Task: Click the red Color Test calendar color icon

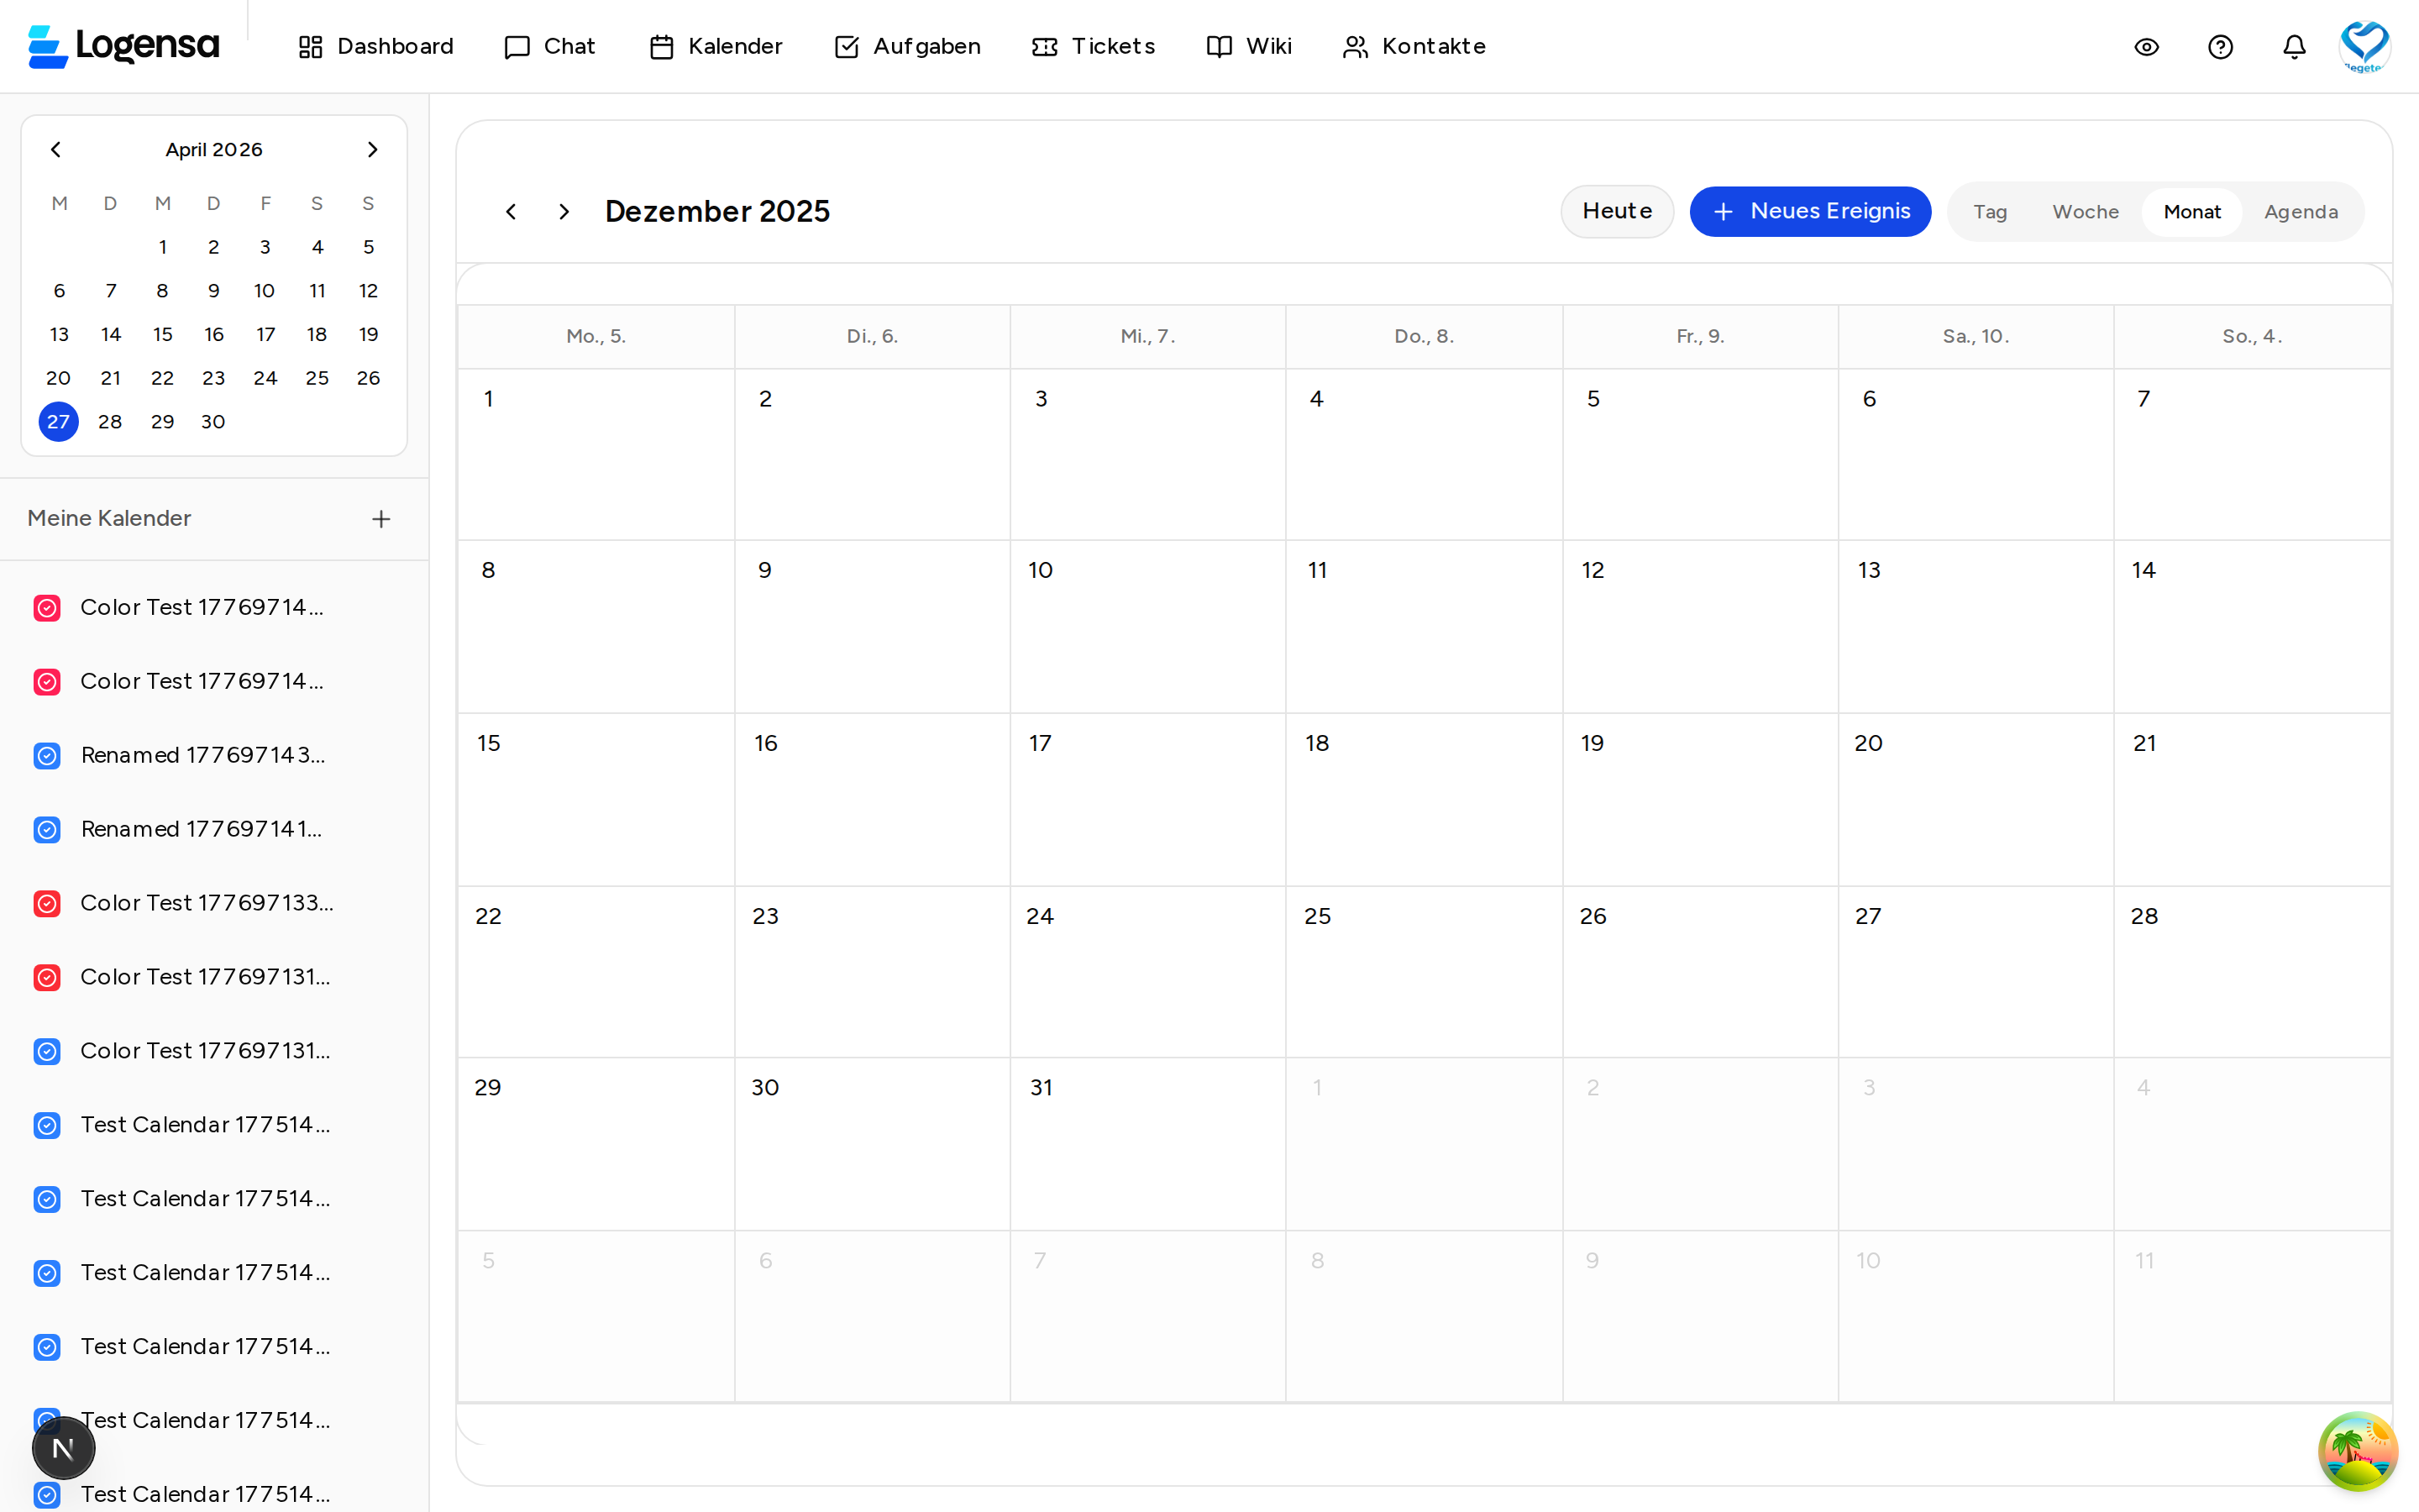Action: pos(47,608)
